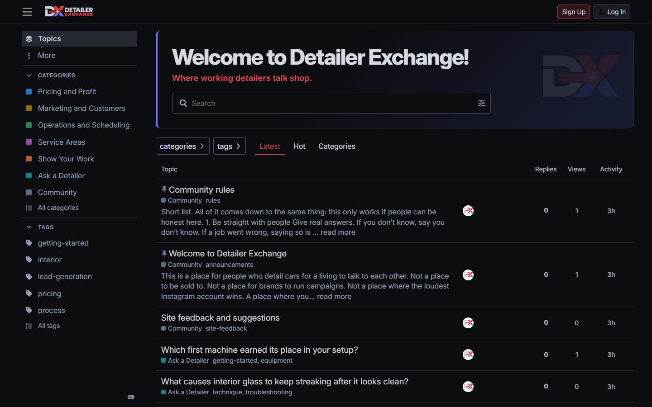Open poster avatar on Welcome to Detailer Exchange row
Screen dimensions: 652x407
coord(468,275)
